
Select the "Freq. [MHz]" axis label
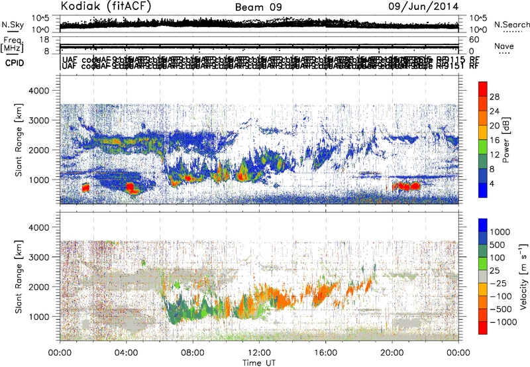tap(12, 44)
